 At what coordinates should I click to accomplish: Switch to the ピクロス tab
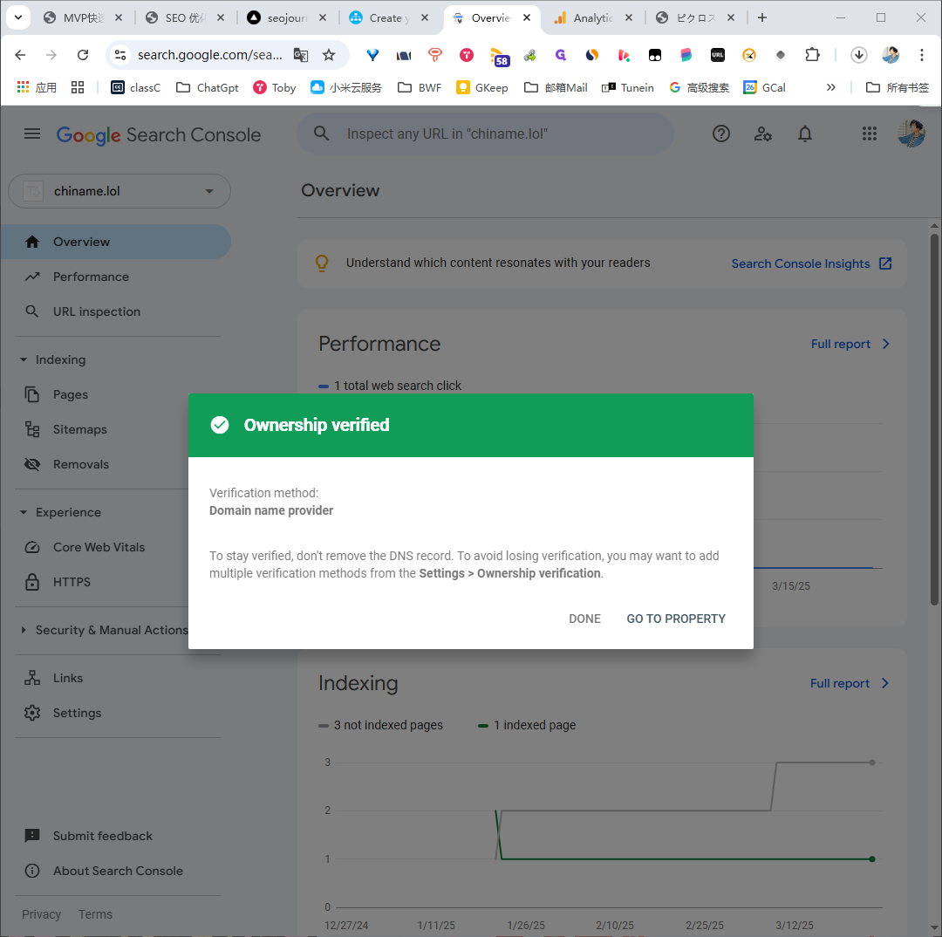(695, 18)
